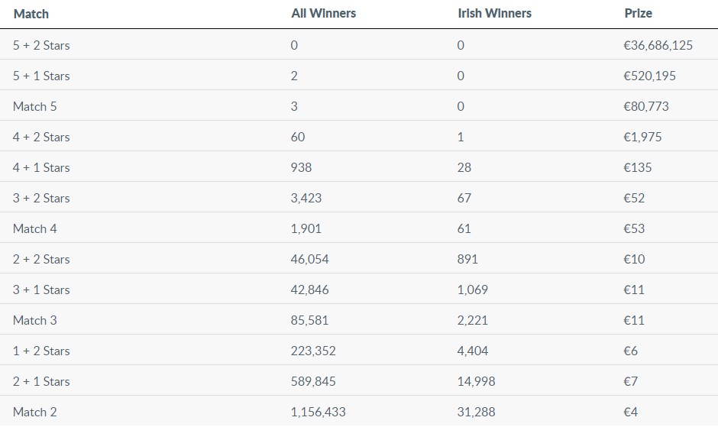
Task: Select the 223,352 all winners value
Action: point(313,351)
